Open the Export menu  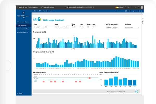click(35, 11)
